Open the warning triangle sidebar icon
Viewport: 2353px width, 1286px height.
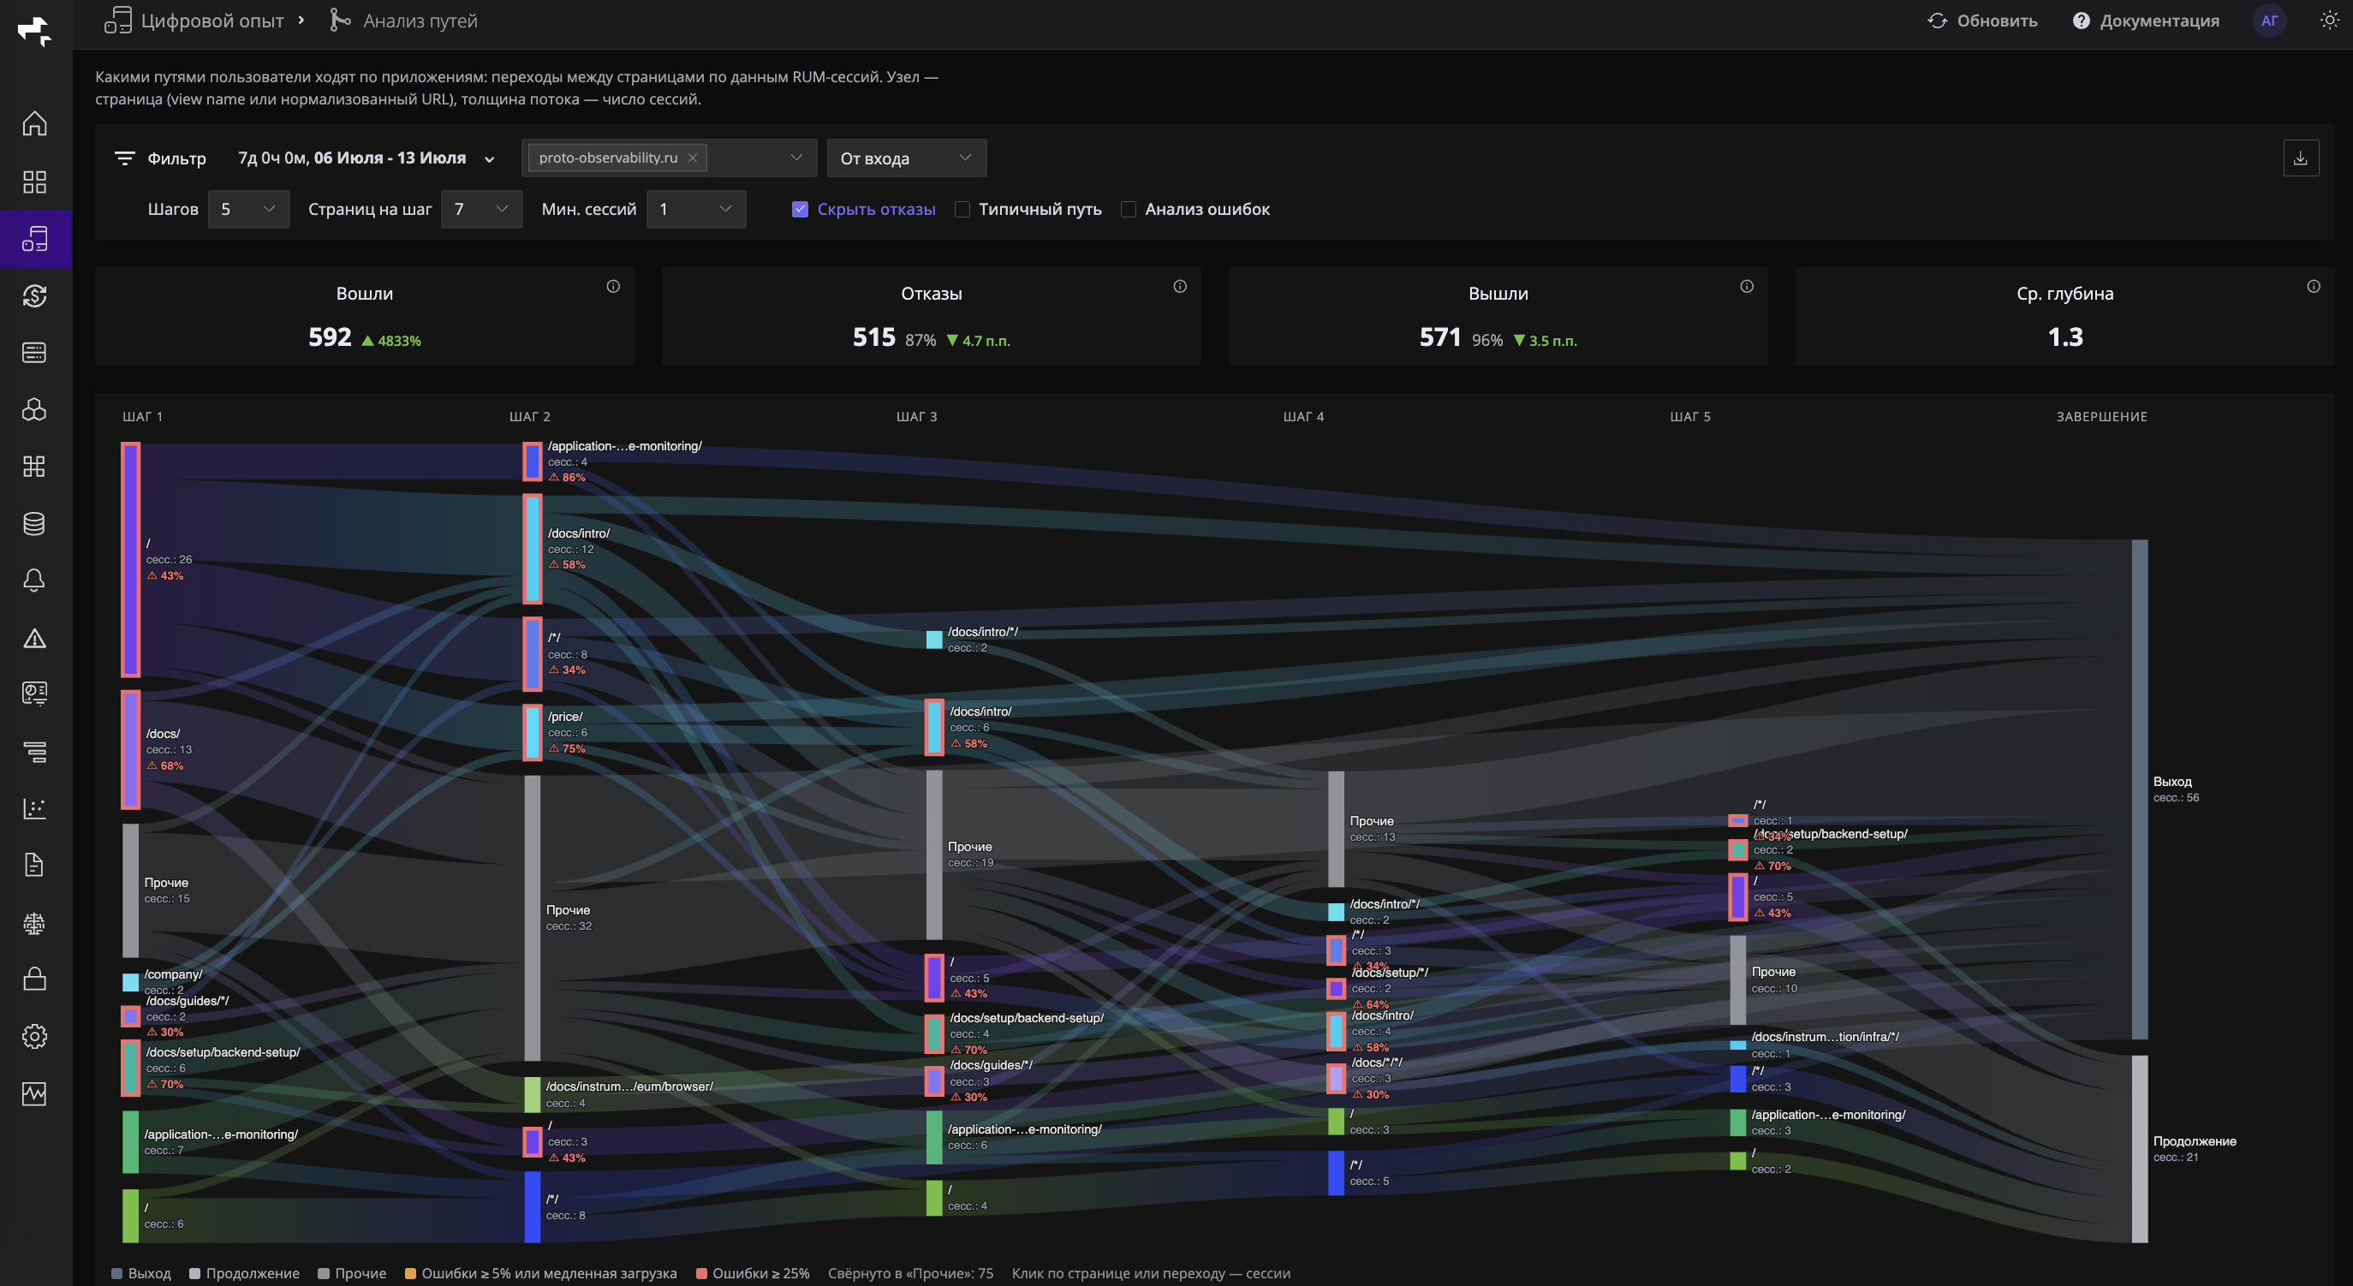click(35, 638)
